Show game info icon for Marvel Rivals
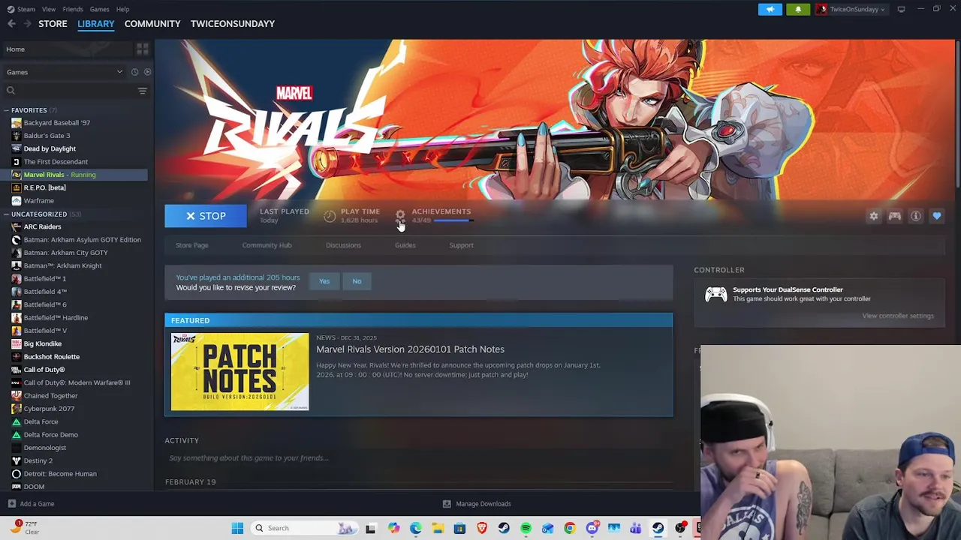961x540 pixels. click(x=916, y=216)
